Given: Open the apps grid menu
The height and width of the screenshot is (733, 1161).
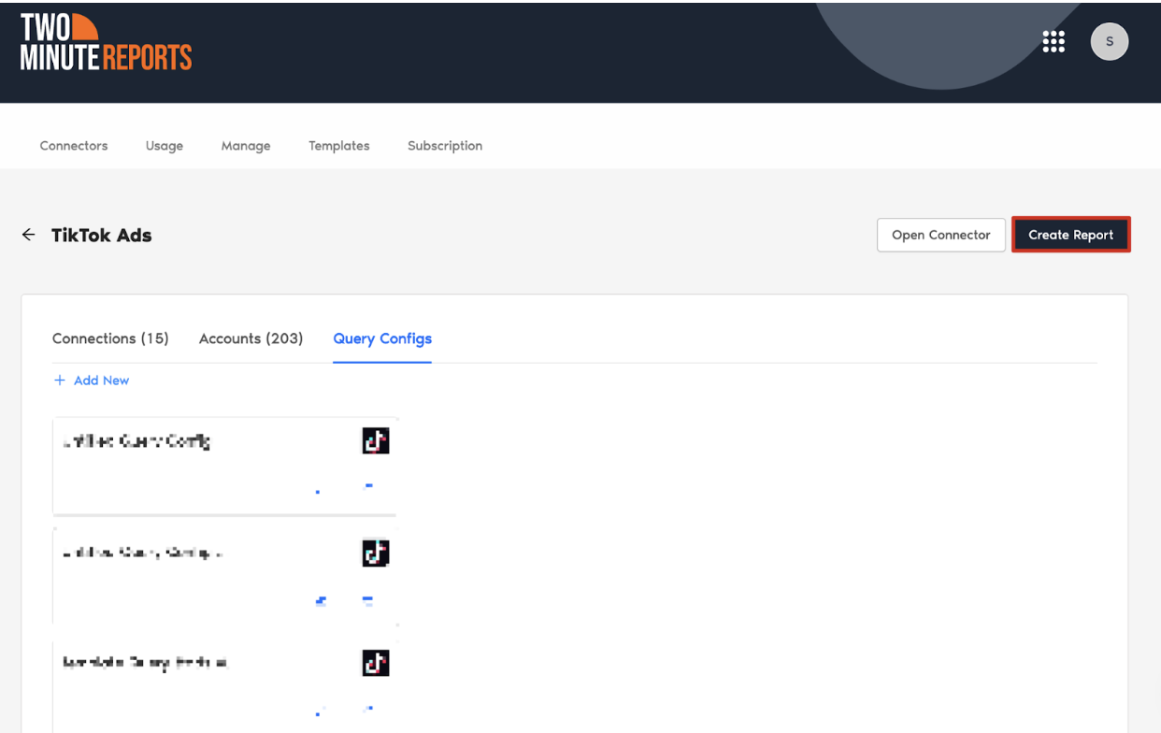Looking at the screenshot, I should pyautogui.click(x=1053, y=41).
